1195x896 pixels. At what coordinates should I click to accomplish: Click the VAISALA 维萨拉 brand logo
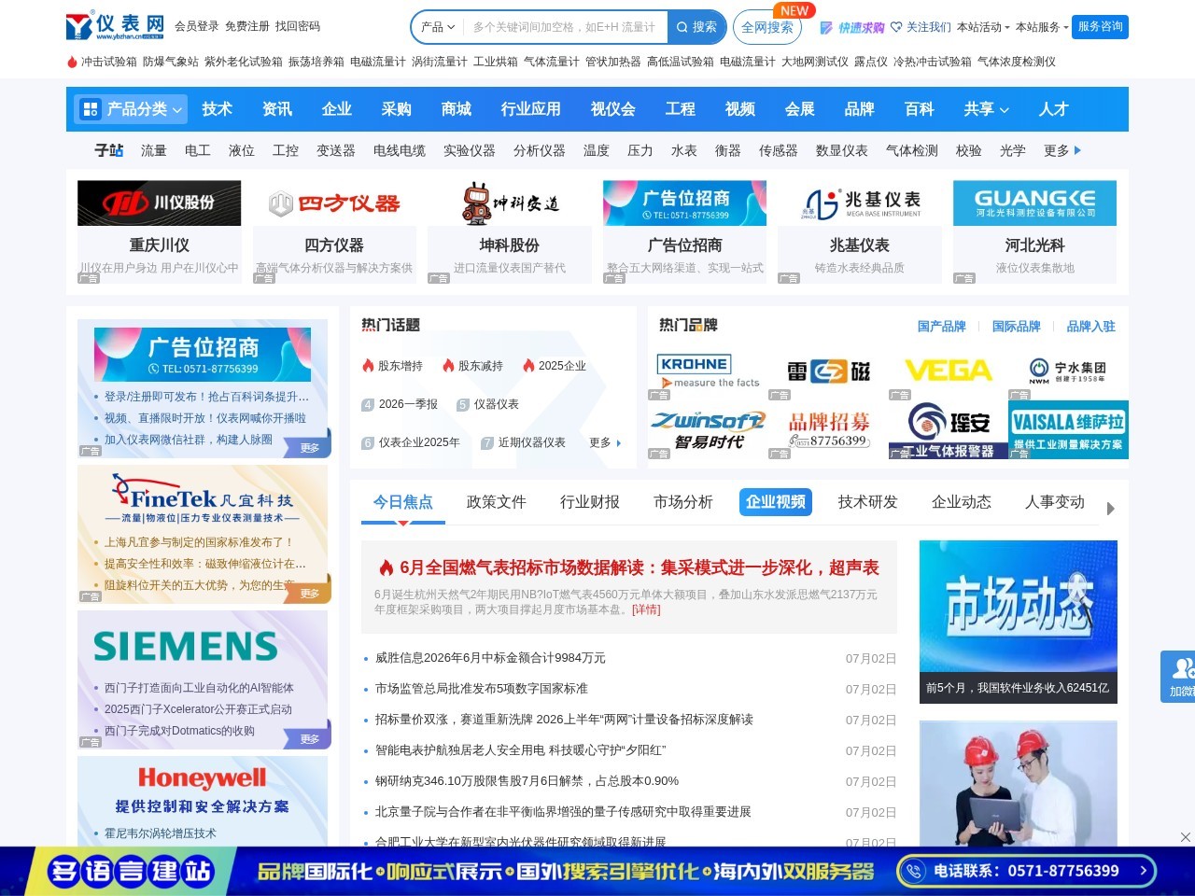pyautogui.click(x=1069, y=430)
